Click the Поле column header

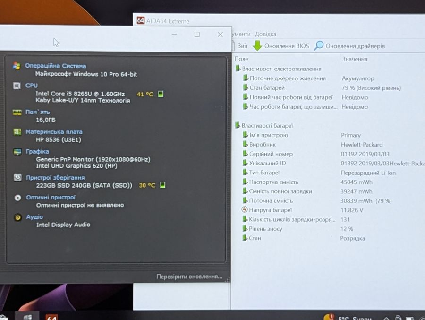point(241,59)
